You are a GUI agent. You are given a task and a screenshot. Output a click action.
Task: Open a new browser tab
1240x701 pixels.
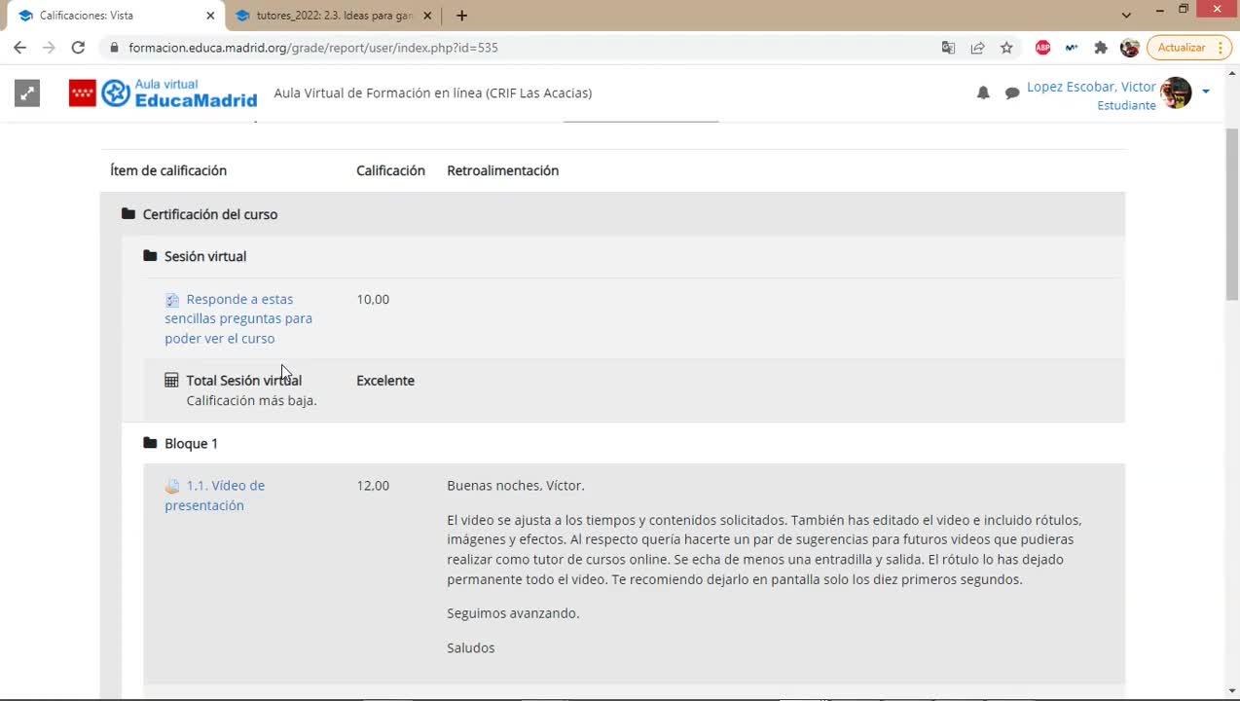click(461, 16)
